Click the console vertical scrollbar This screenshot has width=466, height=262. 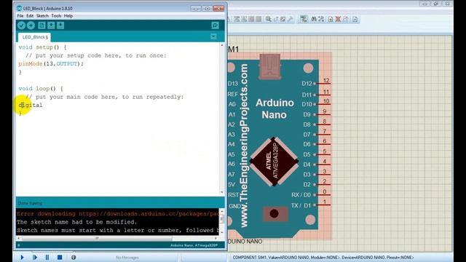221,219
